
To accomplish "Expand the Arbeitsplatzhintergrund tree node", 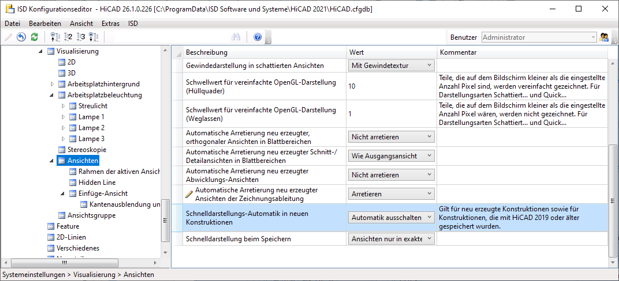I will 52,84.
